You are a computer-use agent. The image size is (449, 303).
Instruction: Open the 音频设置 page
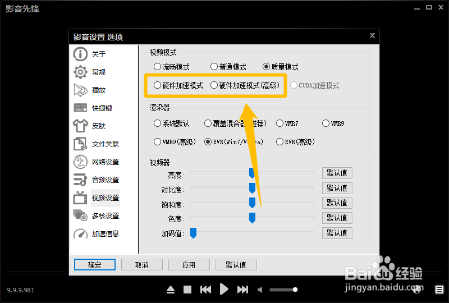[105, 180]
